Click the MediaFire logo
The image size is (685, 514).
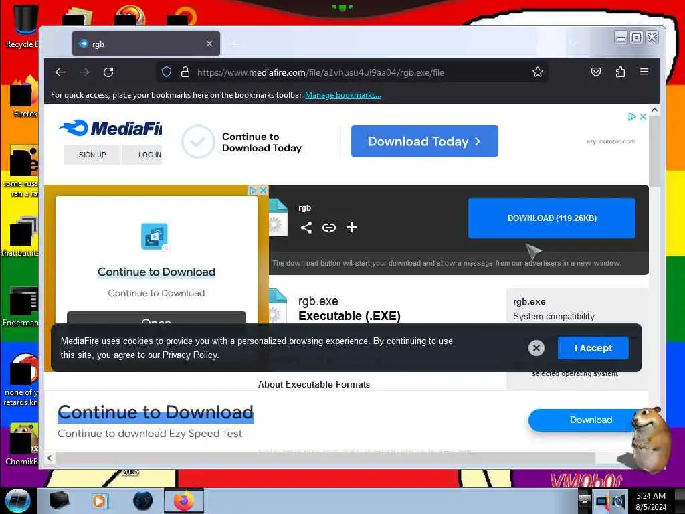click(x=110, y=128)
